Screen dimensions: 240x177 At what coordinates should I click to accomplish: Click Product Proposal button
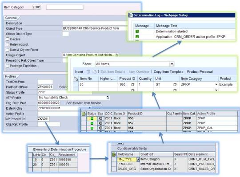(200, 71)
